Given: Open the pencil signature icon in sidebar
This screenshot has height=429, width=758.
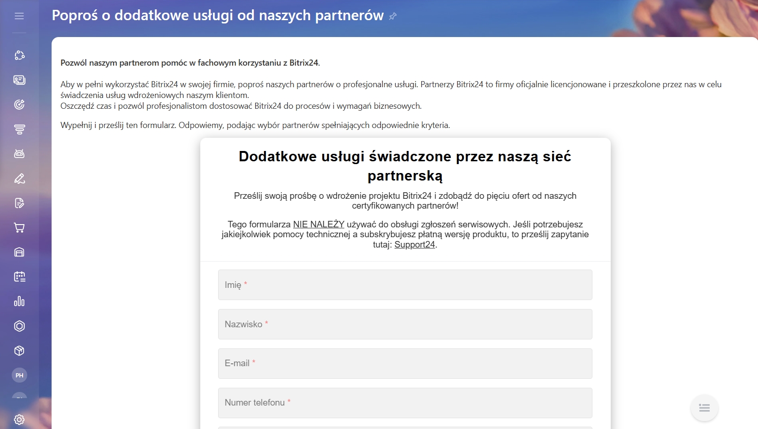Looking at the screenshot, I should tap(19, 179).
